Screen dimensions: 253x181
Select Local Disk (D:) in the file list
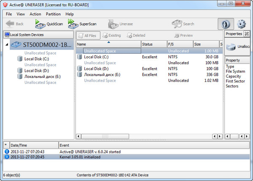97,69
